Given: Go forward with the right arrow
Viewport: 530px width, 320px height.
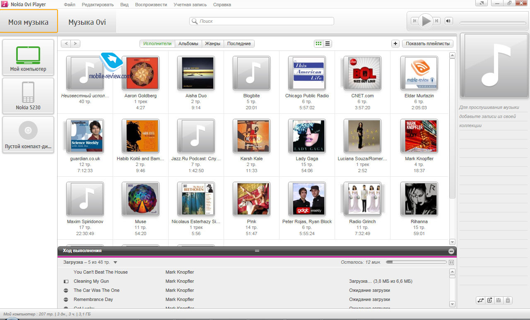Looking at the screenshot, I should [75, 43].
